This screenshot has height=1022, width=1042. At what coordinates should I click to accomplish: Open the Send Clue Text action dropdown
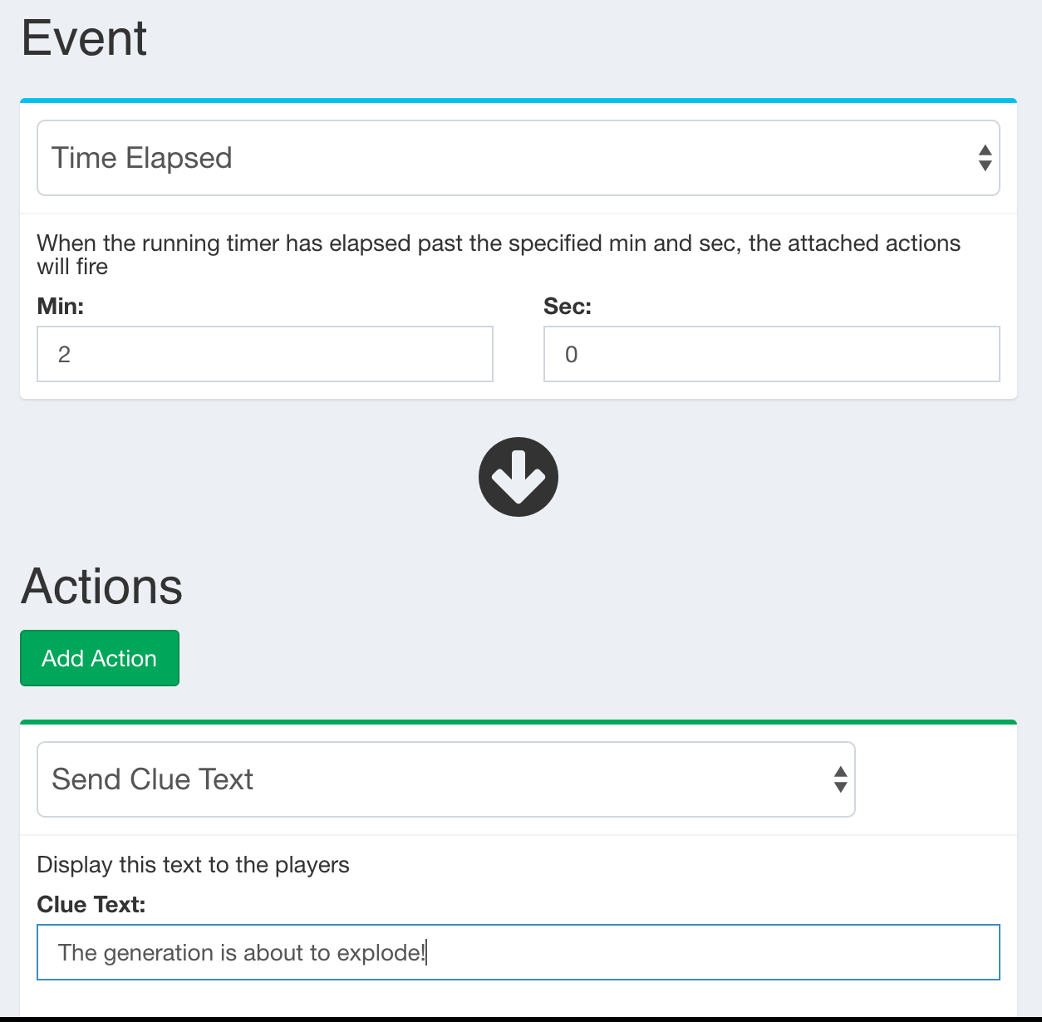[x=446, y=779]
